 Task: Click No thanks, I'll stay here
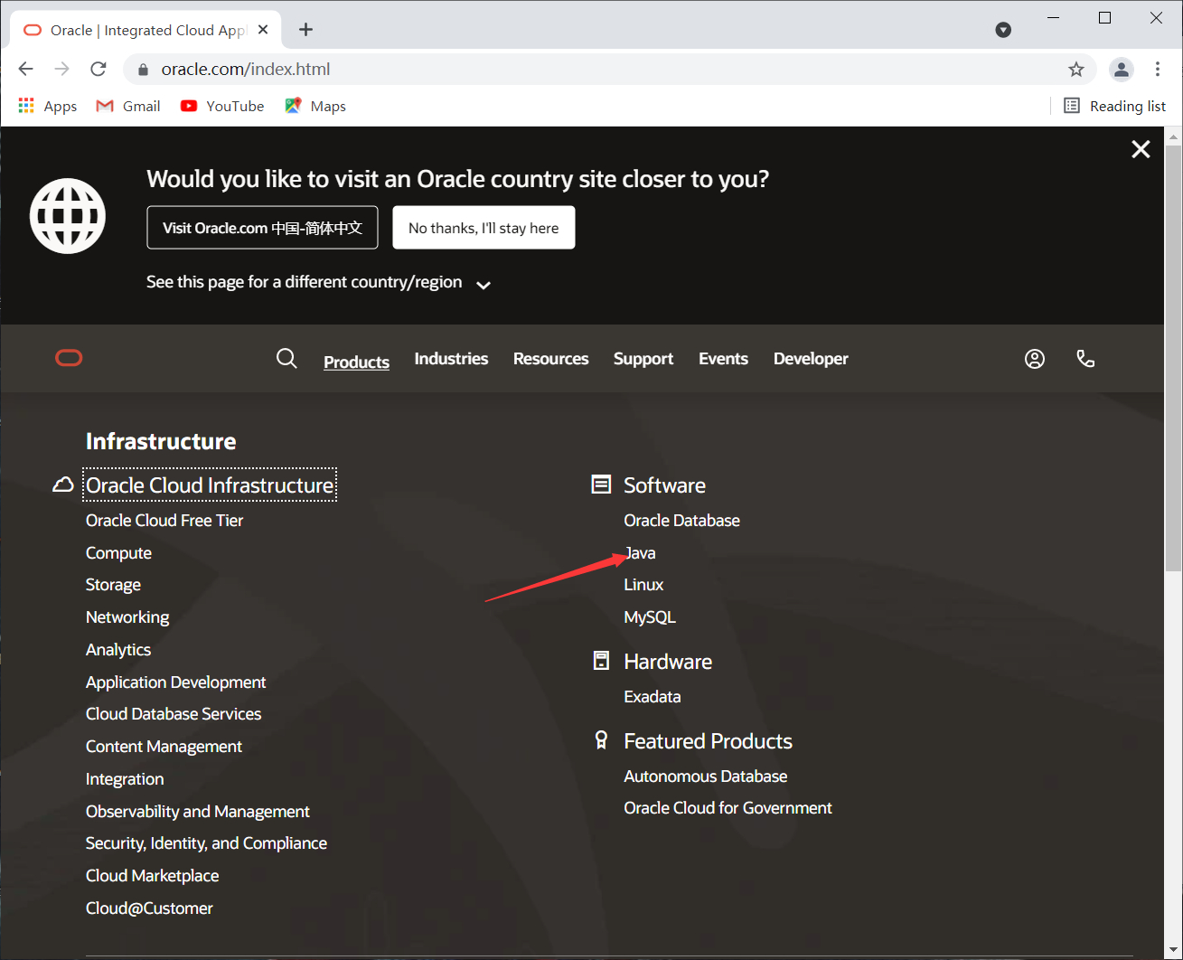[484, 228]
